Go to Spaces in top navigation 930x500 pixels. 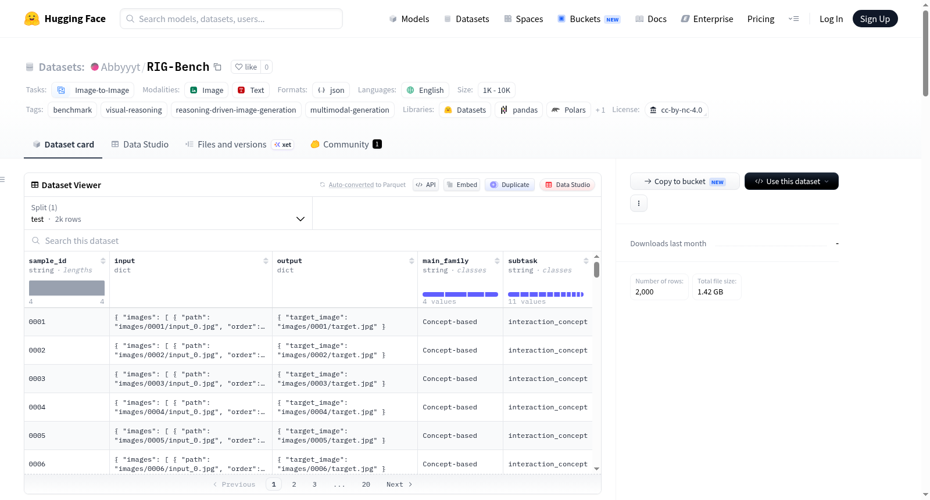tap(523, 19)
